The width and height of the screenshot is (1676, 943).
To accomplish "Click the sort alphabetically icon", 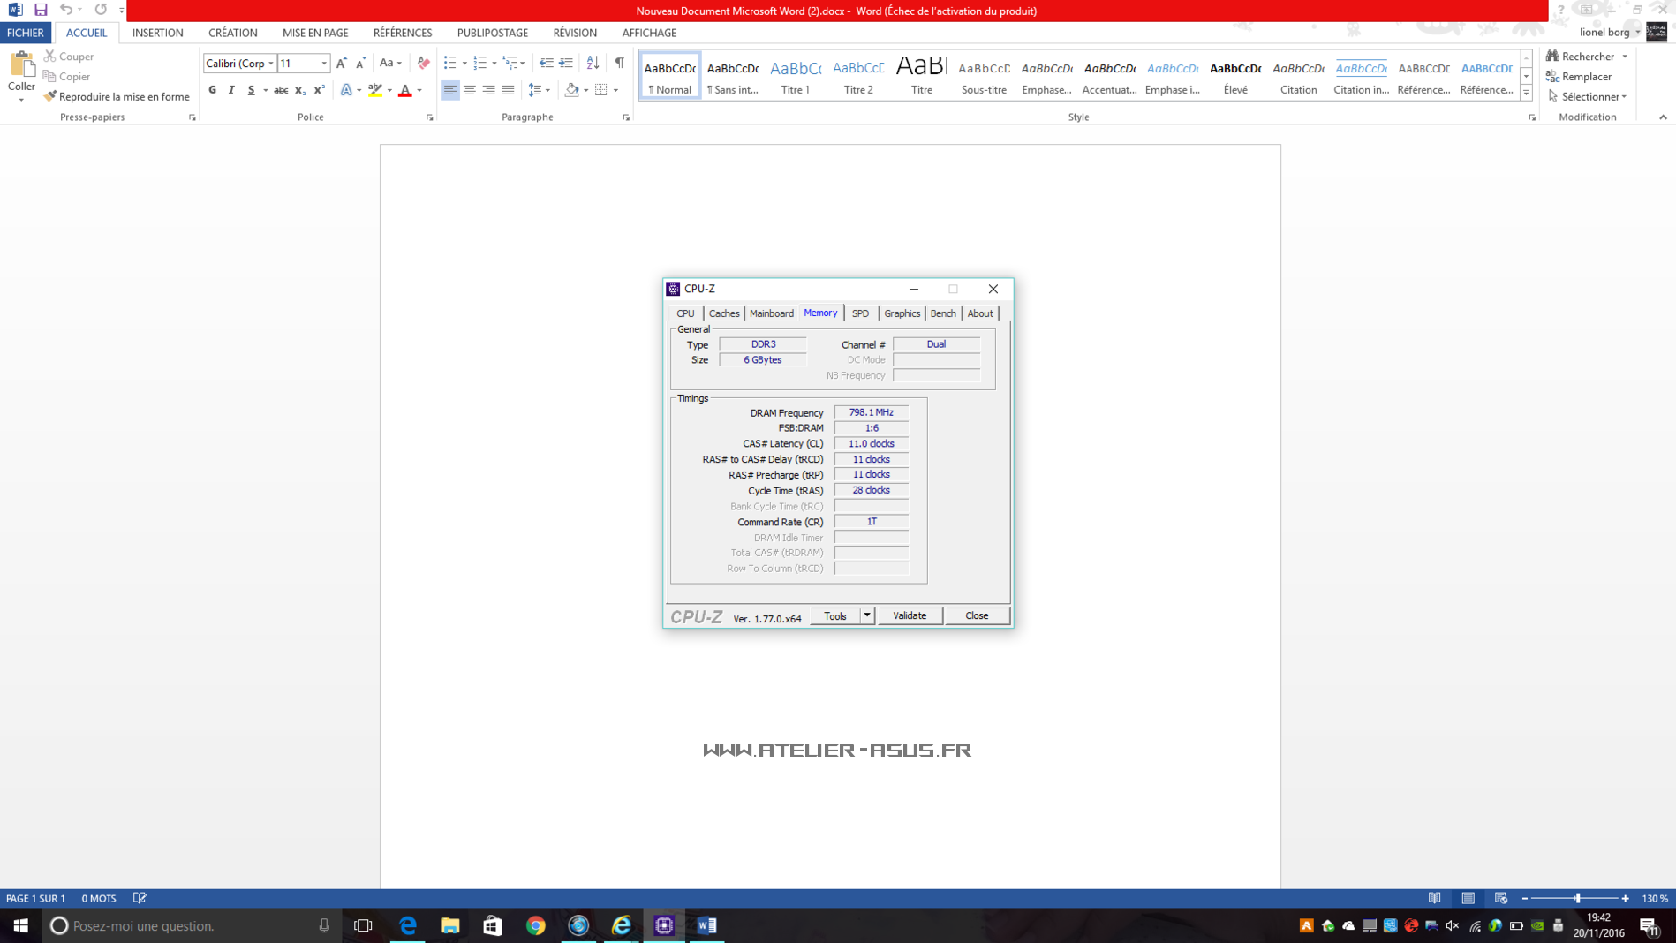I will pos(593,63).
